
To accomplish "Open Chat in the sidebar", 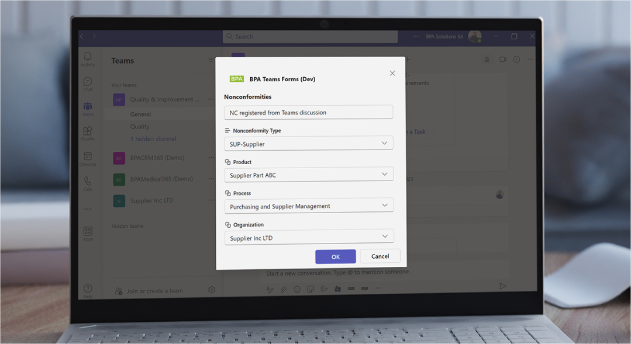I will pyautogui.click(x=88, y=82).
